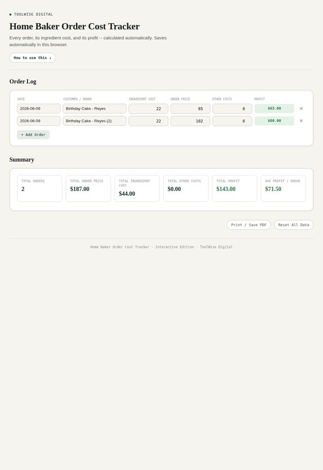Edit ingredient cost in Birthday Cake - Reyes (2) row
The height and width of the screenshot is (470, 323).
[148, 121]
